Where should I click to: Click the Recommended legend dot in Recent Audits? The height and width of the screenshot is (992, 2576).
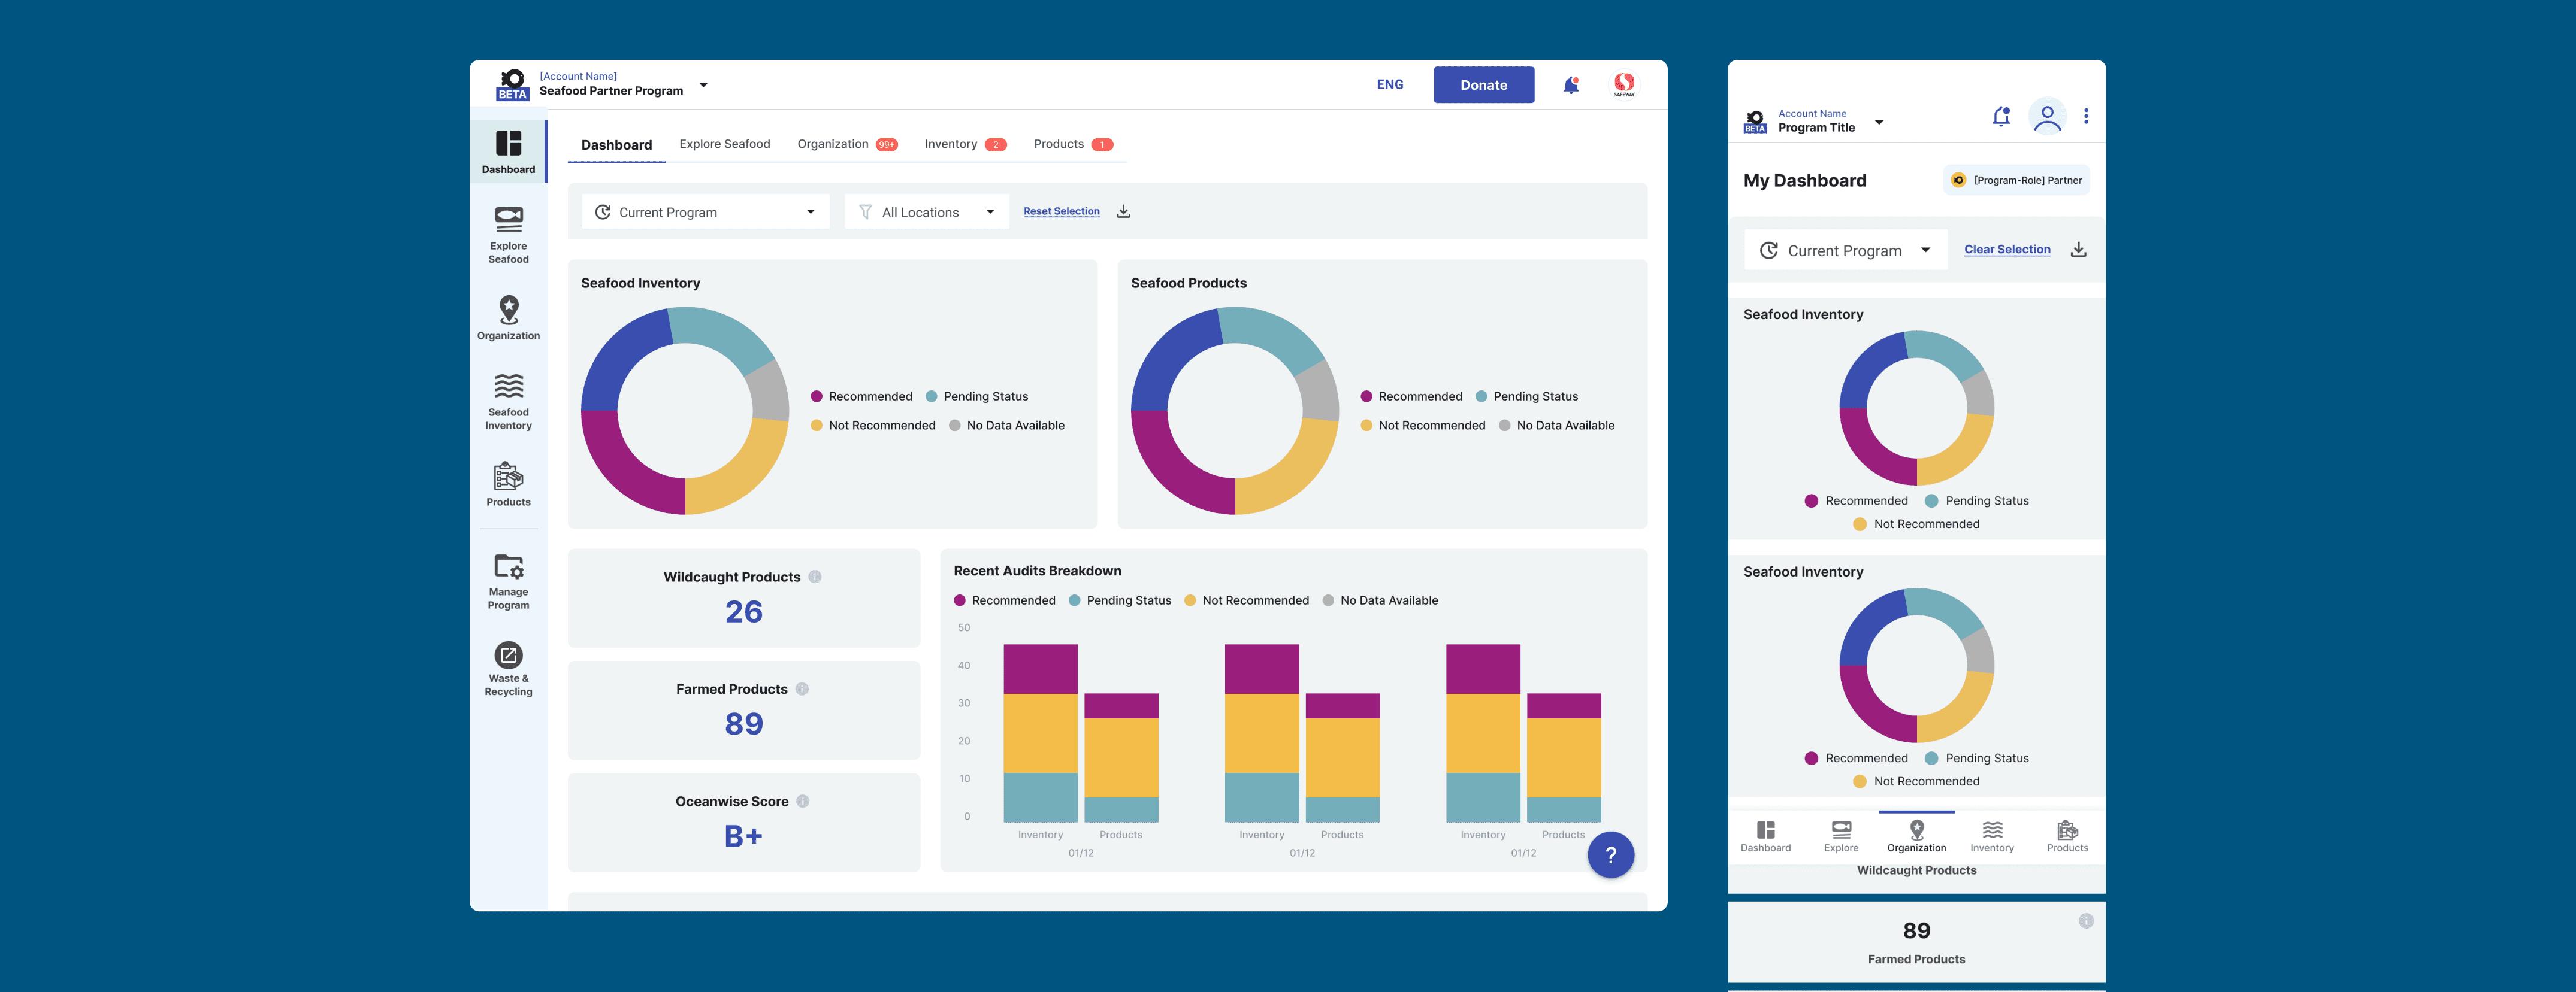(x=960, y=600)
